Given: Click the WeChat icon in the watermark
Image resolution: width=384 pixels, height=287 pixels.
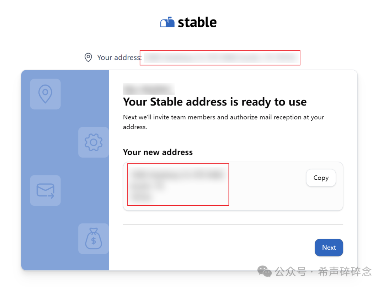Looking at the screenshot, I should tap(265, 272).
